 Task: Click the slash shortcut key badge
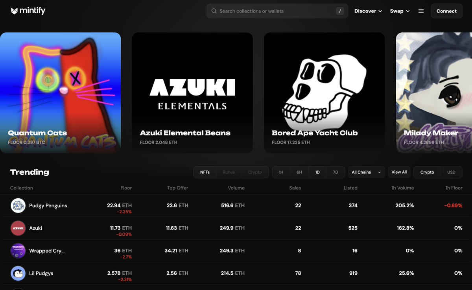click(340, 11)
